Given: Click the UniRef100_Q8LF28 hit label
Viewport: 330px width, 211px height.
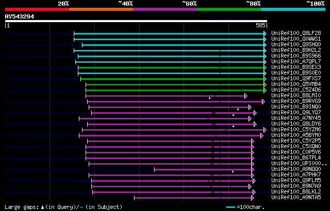Looking at the screenshot, I should coord(296,33).
